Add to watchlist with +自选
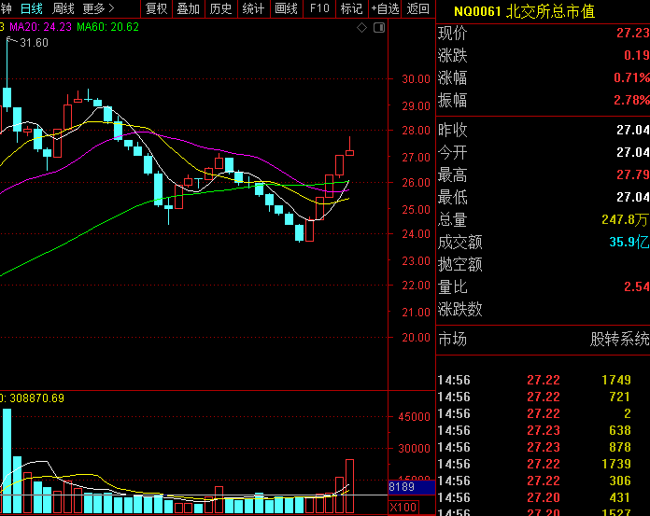Screen dimensions: 650x516 (385, 8)
